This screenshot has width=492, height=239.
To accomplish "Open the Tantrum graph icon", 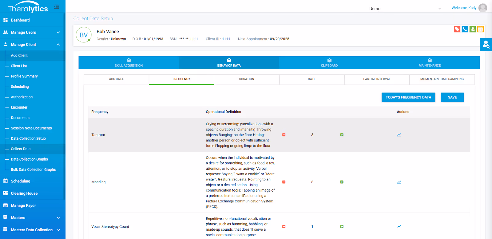I will click(x=399, y=135).
